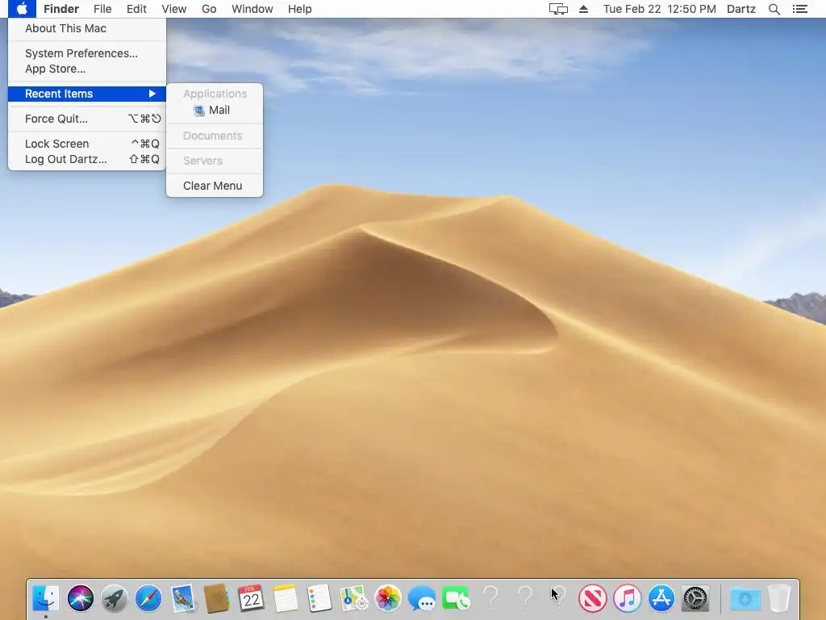Viewport: 826px width, 620px height.
Task: Open Downloads folder stack in Dock
Action: (x=745, y=598)
